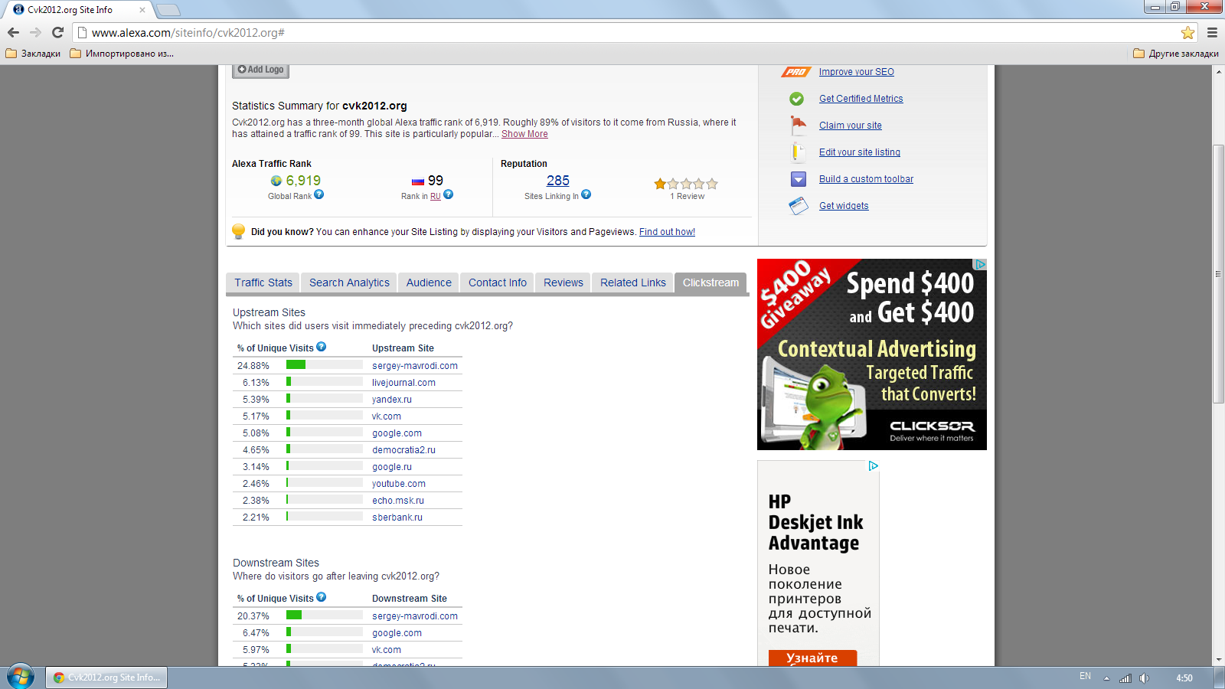1225x689 pixels.
Task: Click the lightbulb Did you know icon
Action: click(239, 231)
